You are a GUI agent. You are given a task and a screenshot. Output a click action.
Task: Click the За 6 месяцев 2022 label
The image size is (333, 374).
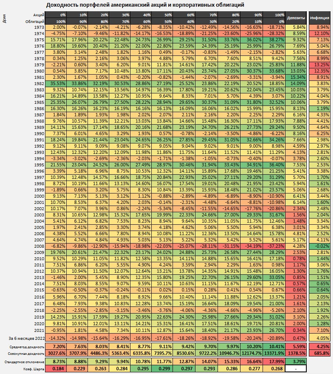(25, 338)
